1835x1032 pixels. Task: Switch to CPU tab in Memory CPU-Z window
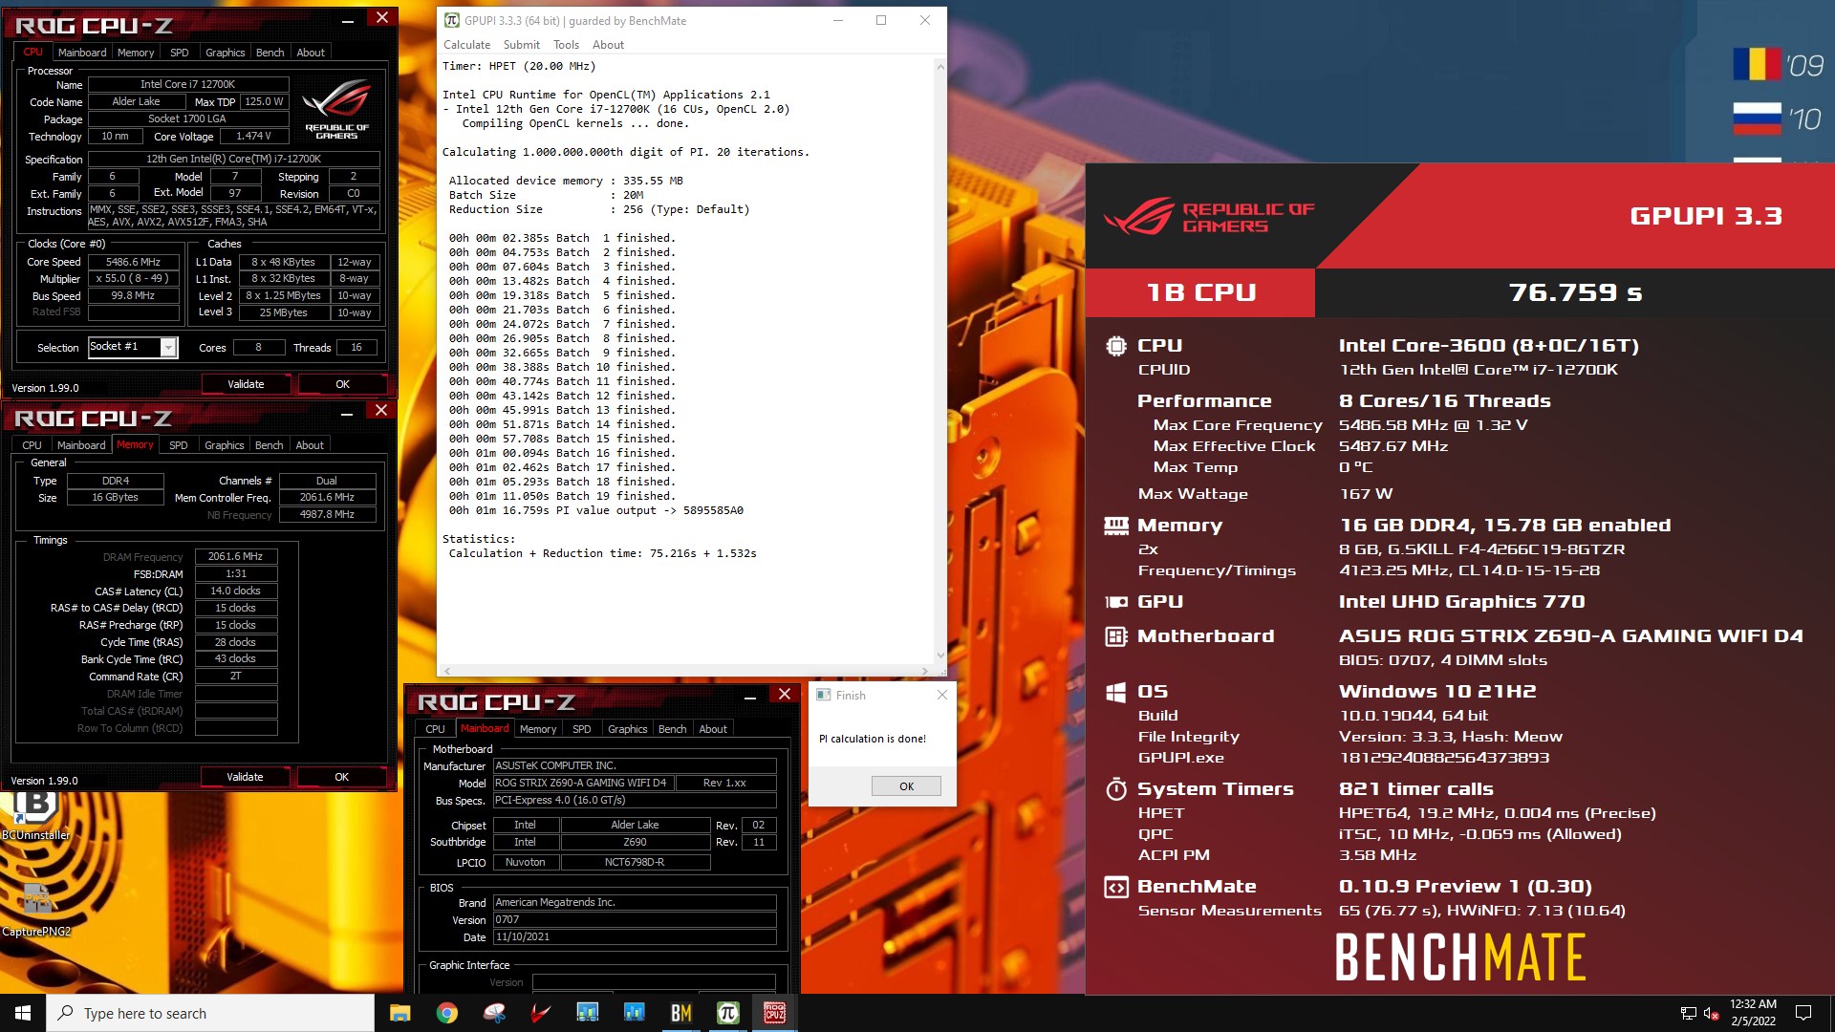click(32, 445)
